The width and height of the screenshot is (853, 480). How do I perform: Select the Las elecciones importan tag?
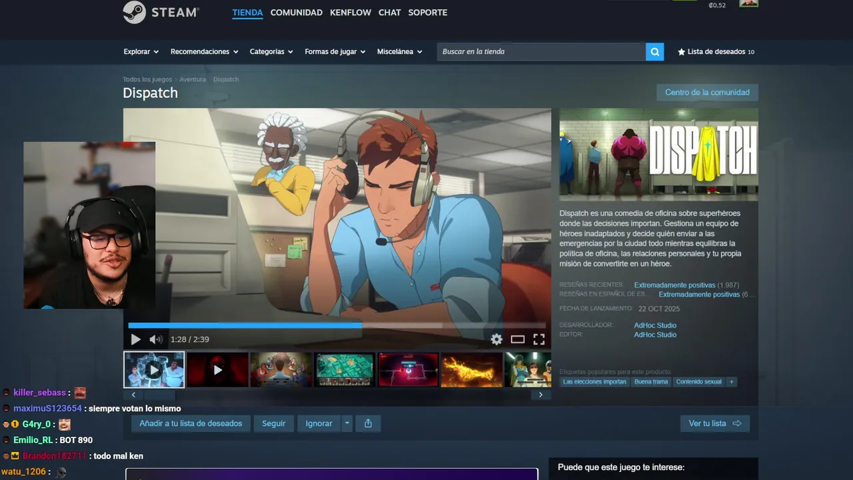594,382
